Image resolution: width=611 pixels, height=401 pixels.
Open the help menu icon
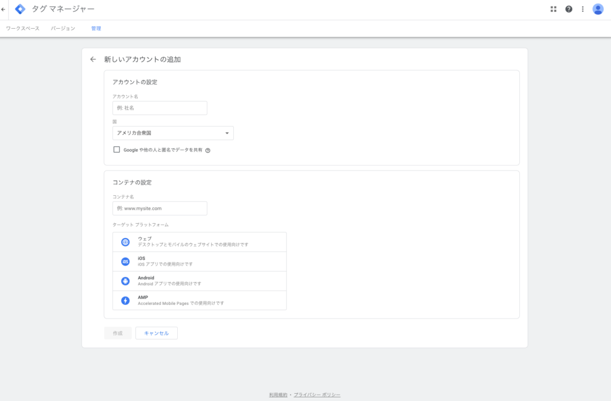[569, 9]
